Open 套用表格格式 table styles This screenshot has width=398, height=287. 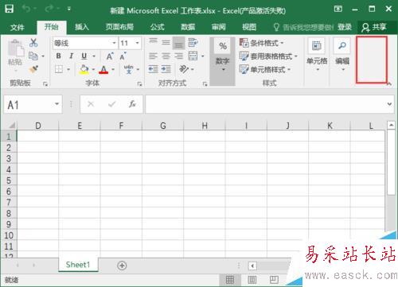pos(268,56)
